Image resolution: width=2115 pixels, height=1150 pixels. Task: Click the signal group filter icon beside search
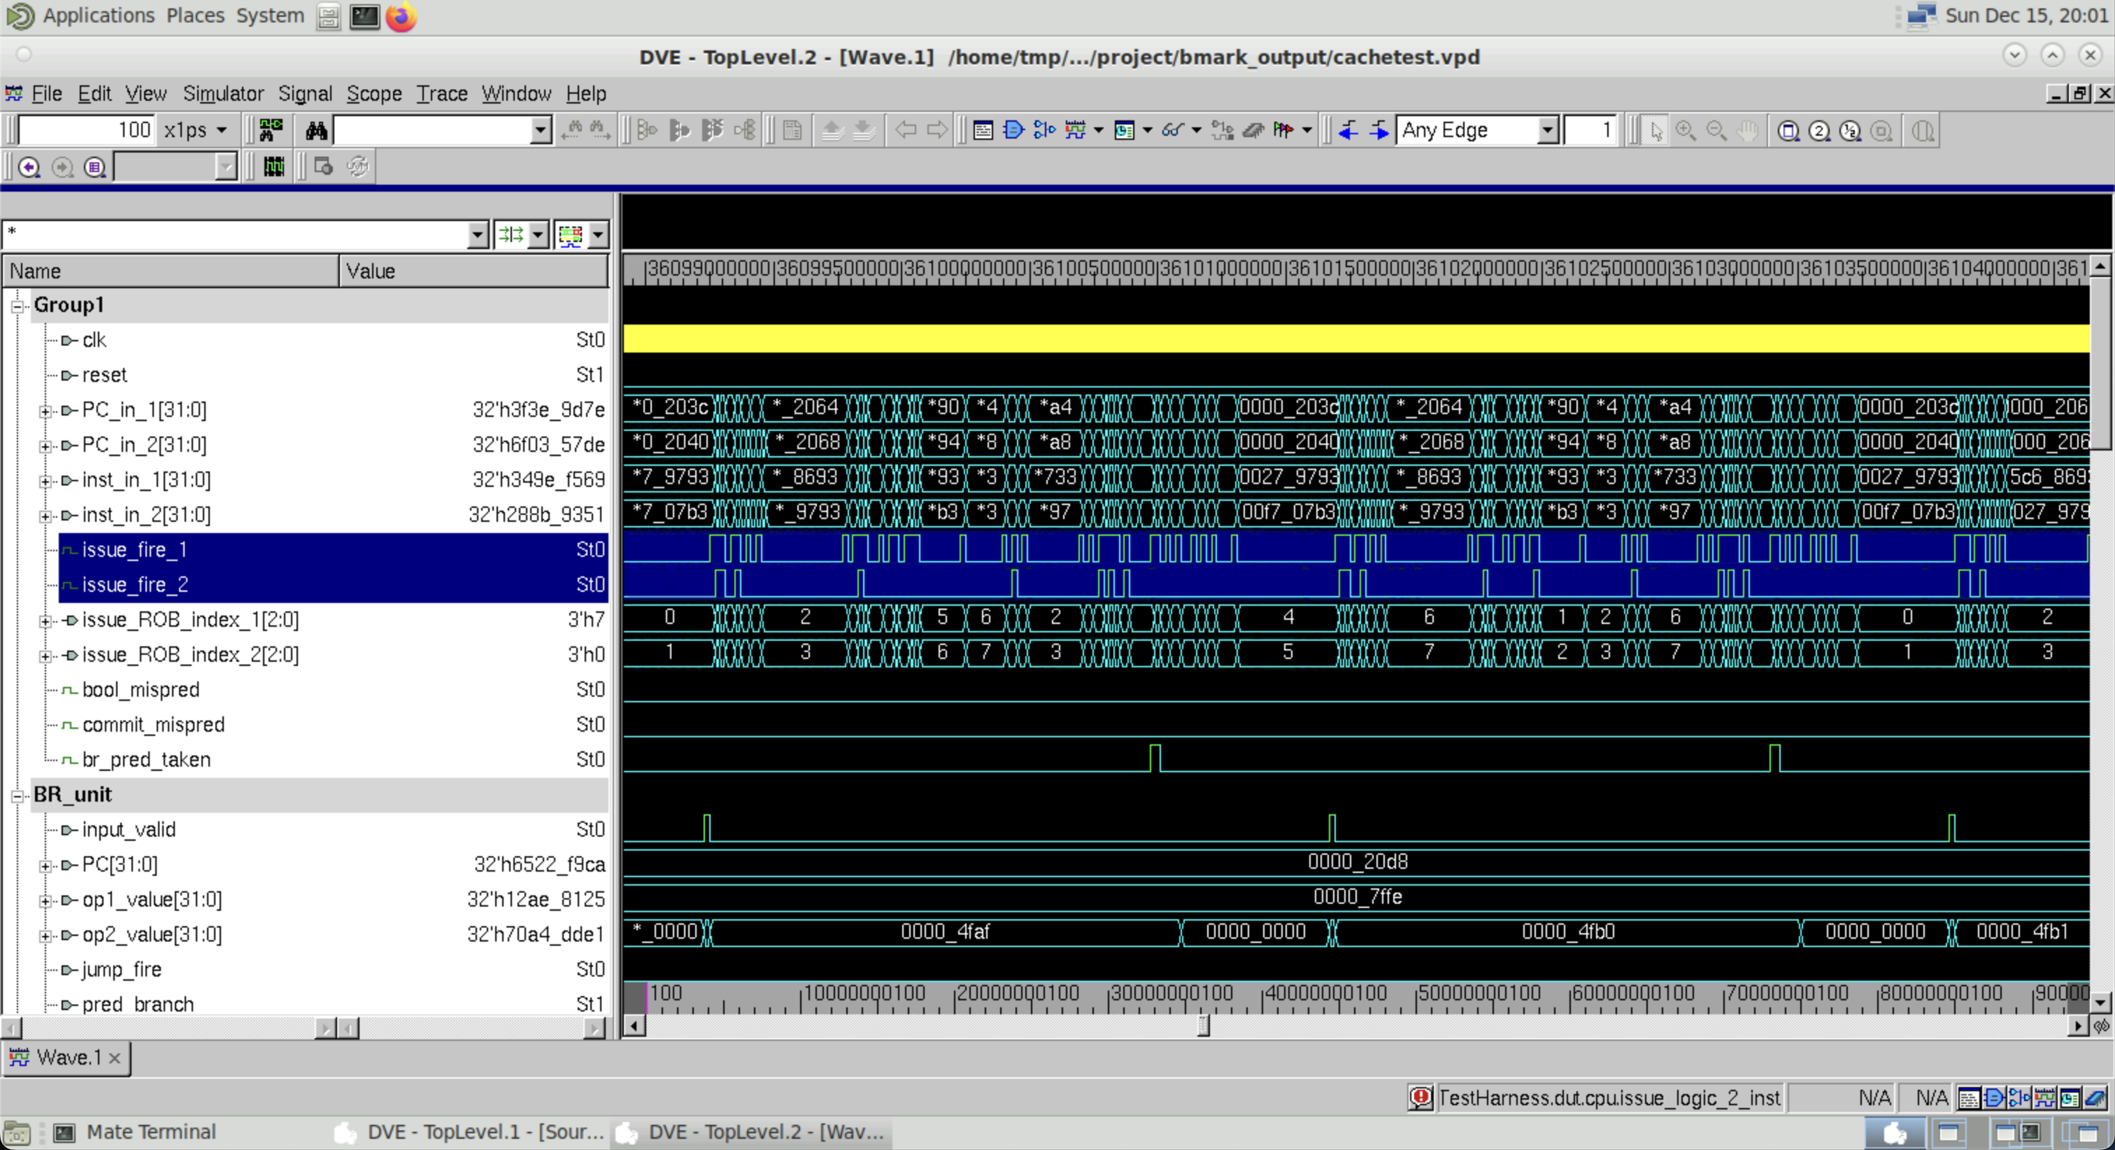click(x=511, y=235)
